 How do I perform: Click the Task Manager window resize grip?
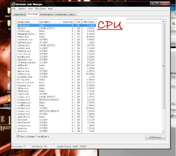[x=168, y=147]
